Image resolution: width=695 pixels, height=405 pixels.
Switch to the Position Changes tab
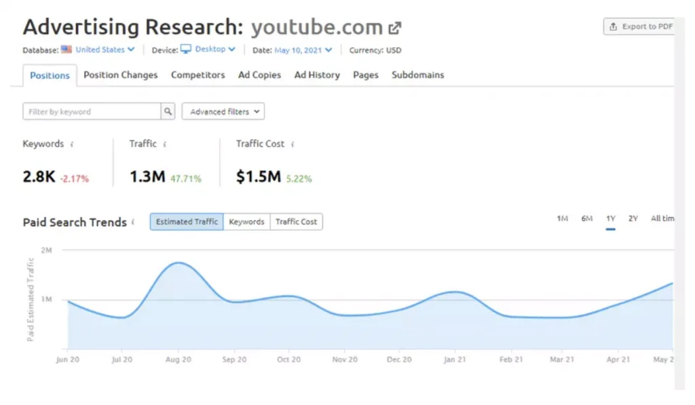[121, 75]
